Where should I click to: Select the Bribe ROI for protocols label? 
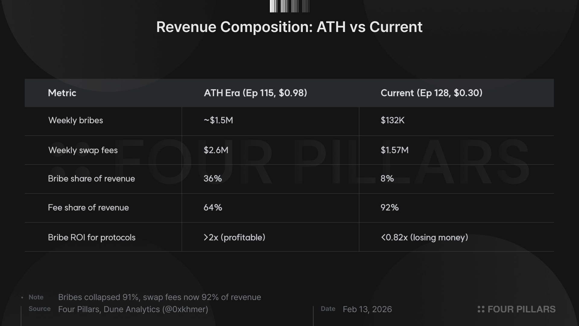(92, 238)
